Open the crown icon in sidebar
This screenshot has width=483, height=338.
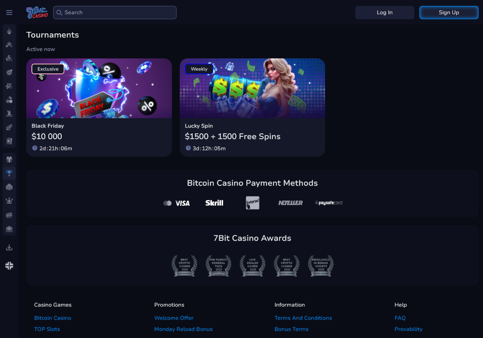[9, 201]
